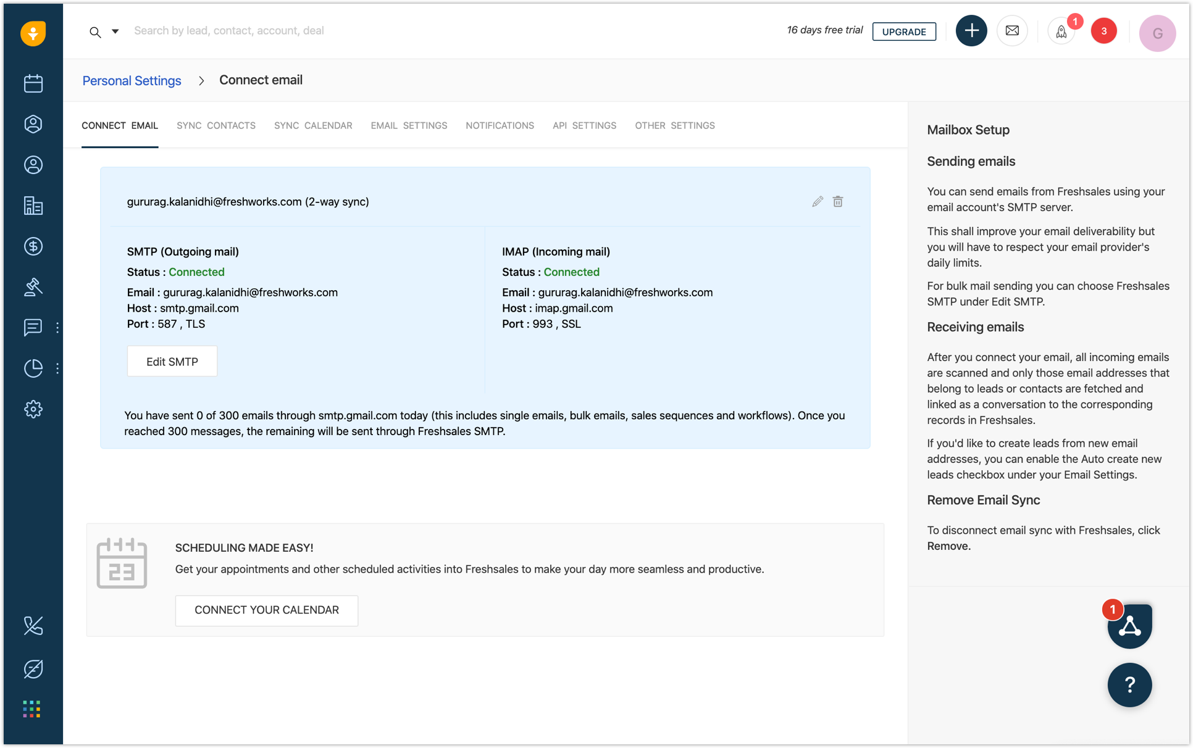
Task: Click Connect Your Calendar button
Action: 266,610
